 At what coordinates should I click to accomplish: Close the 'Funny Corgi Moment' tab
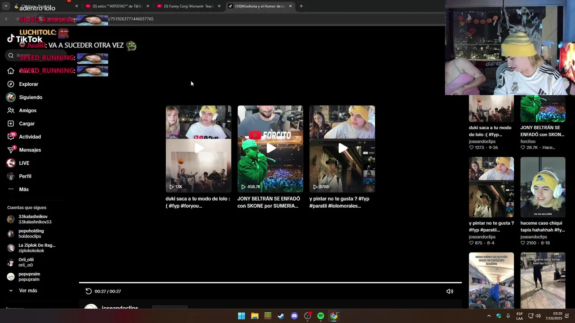coord(219,6)
